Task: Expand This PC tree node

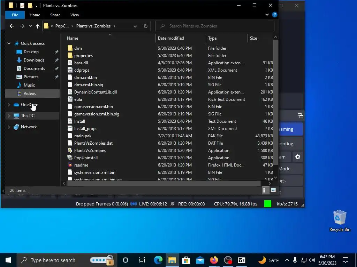Action: coord(9,116)
